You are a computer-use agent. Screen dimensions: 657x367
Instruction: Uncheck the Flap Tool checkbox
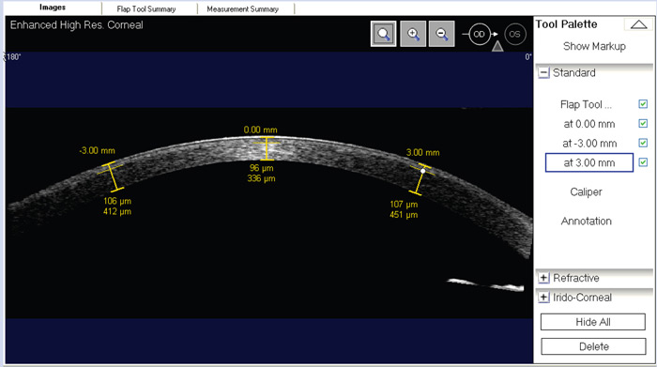tap(643, 104)
